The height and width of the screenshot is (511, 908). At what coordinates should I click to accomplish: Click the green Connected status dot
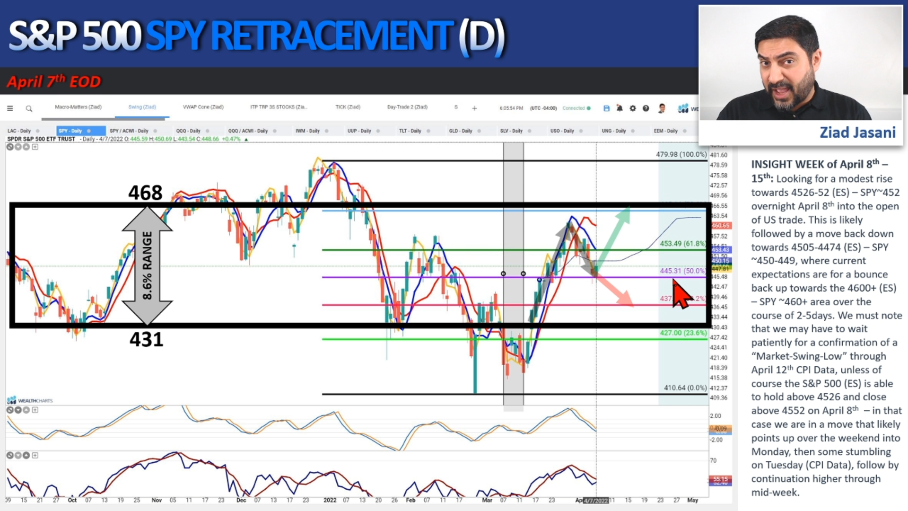coord(589,108)
